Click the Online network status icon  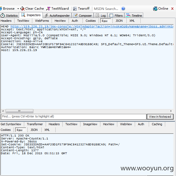pos(155,9)
